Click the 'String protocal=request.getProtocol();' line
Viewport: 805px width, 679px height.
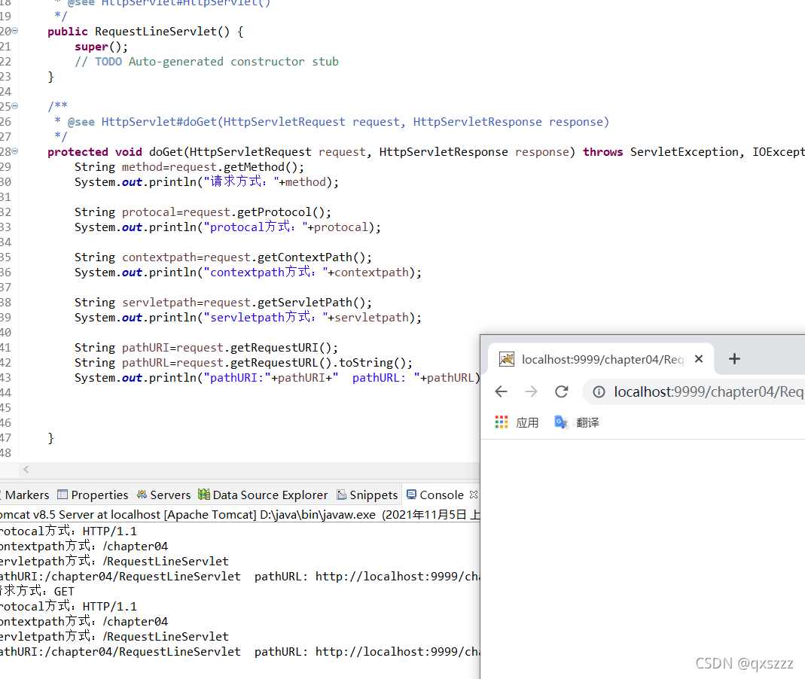[x=203, y=212]
